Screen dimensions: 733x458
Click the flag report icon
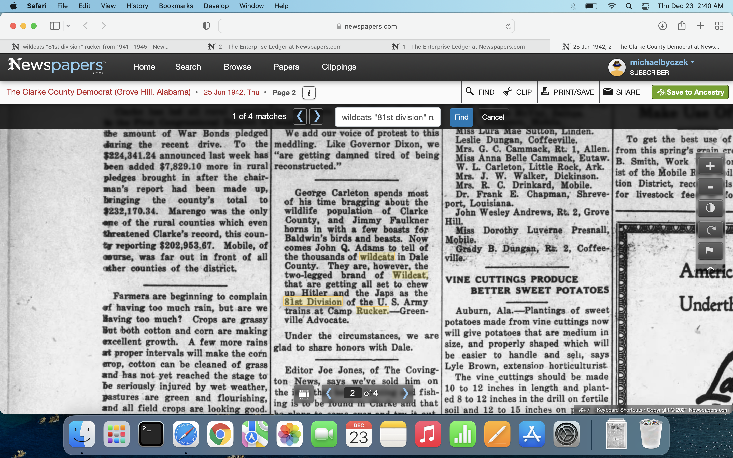(710, 250)
